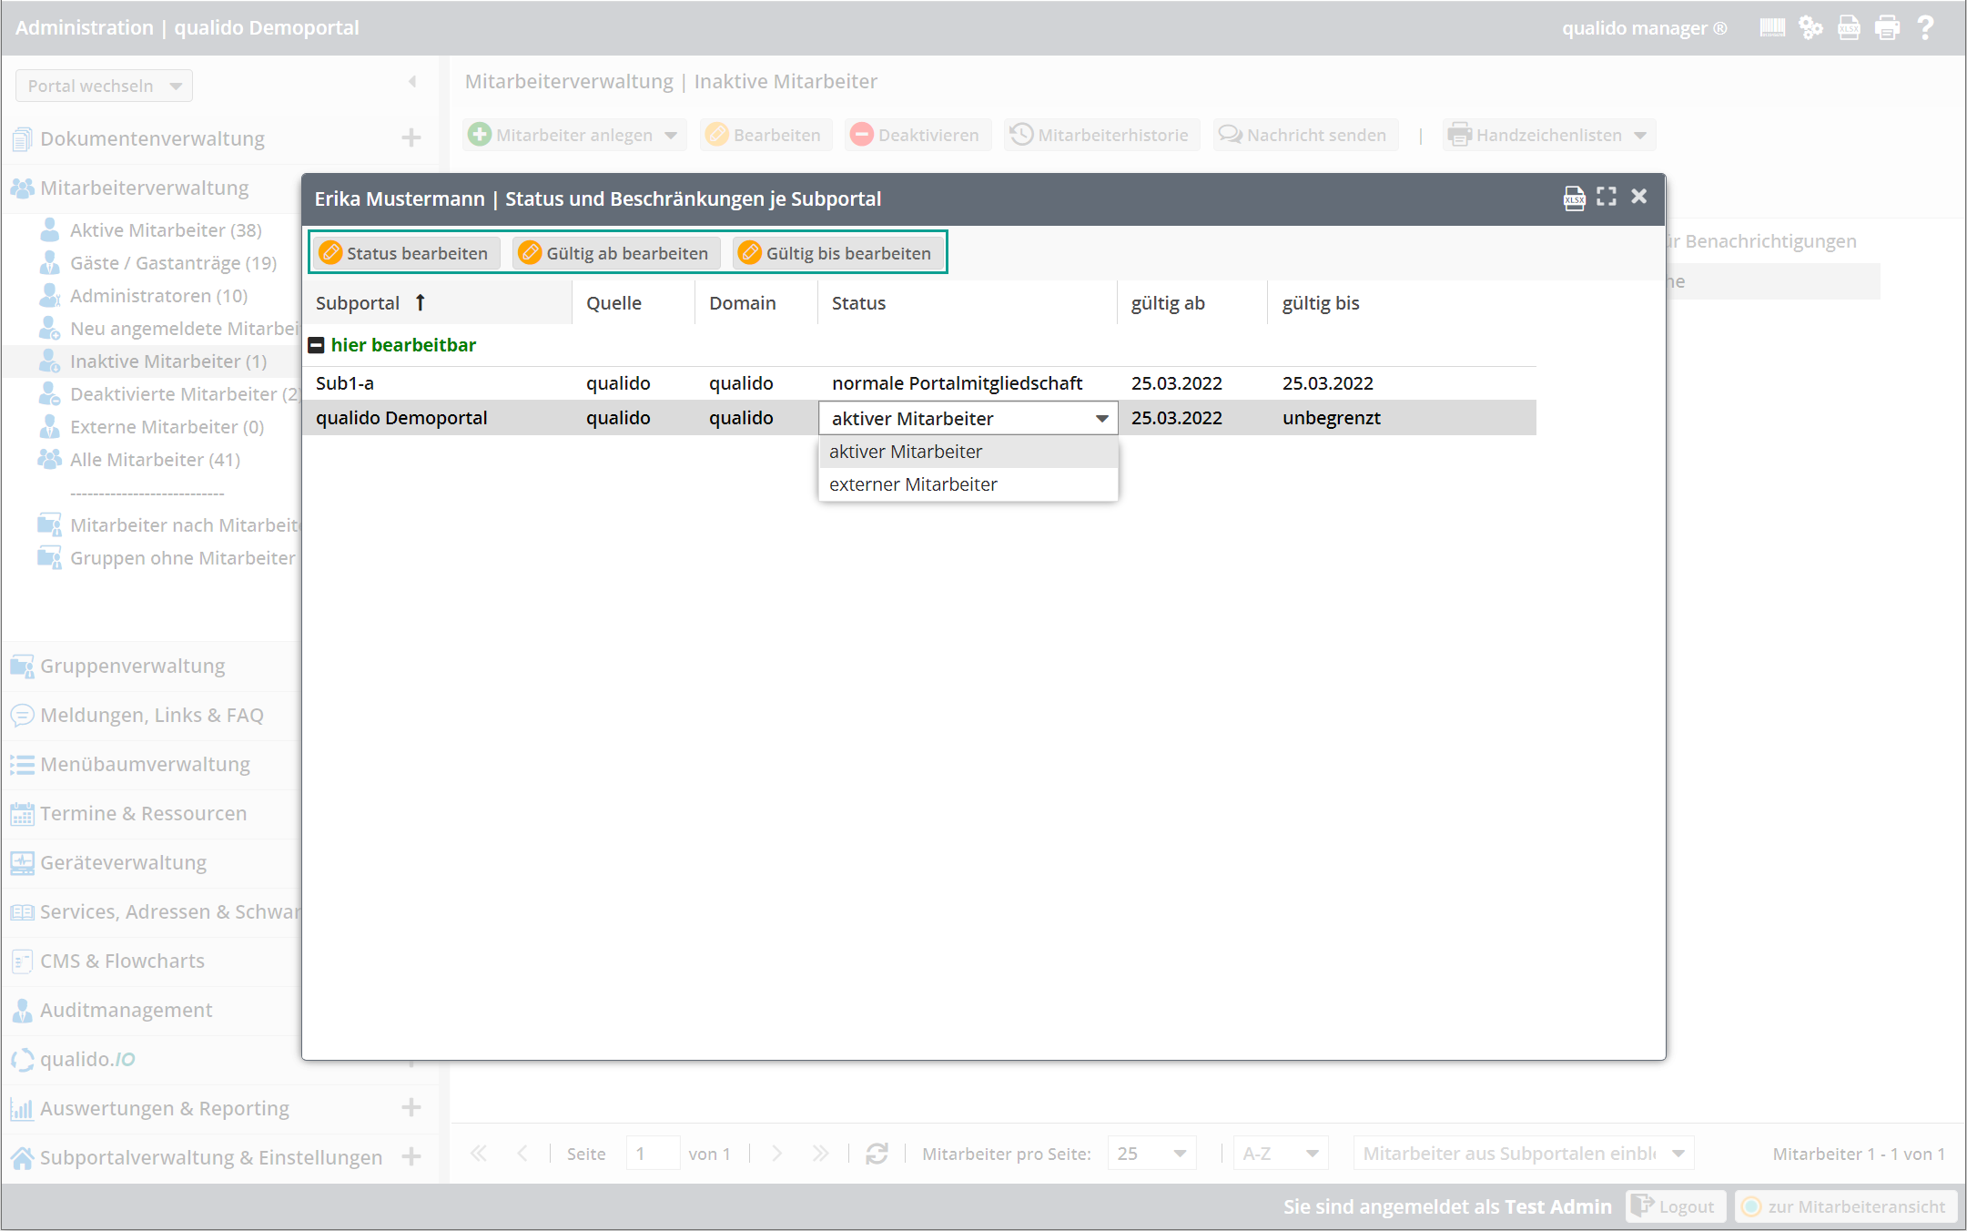The image size is (1967, 1231).
Task: Select 'externer Mitarbeiter' from dropdown list
Action: [x=968, y=484]
